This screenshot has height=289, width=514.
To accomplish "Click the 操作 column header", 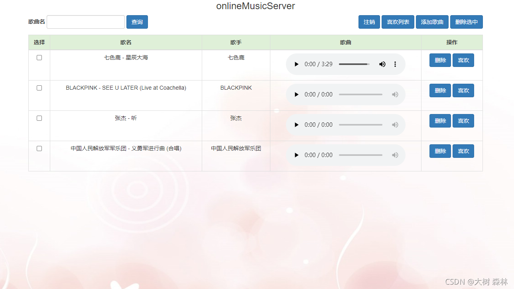I will point(452,42).
